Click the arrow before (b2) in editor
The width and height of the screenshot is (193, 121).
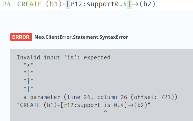pyautogui.click(x=135, y=4)
